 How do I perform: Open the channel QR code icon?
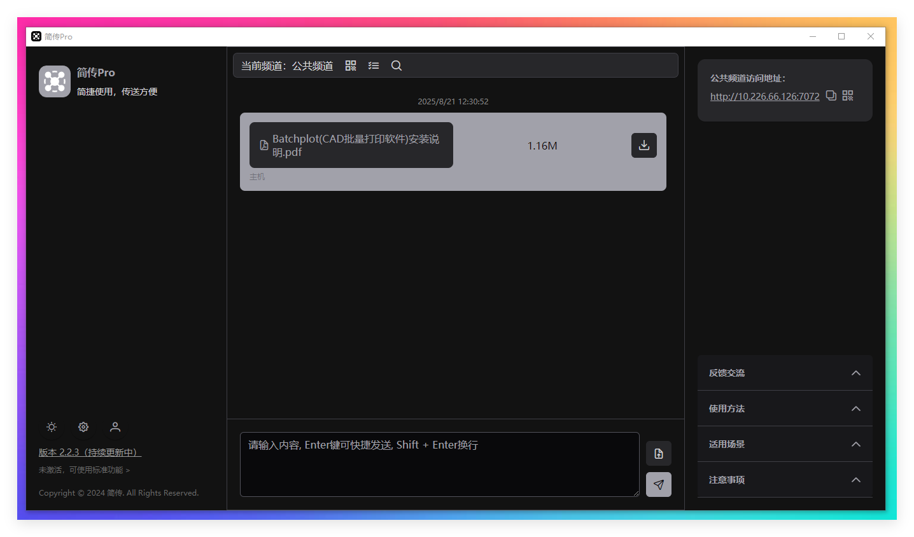tap(350, 65)
